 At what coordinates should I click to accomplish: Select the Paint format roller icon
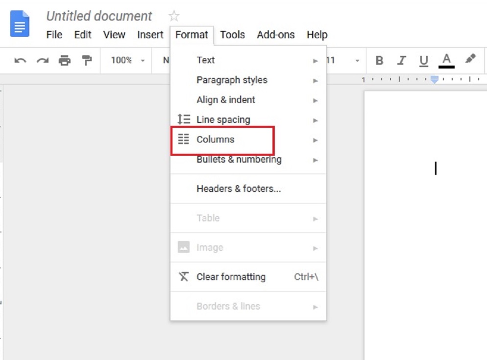(x=87, y=61)
